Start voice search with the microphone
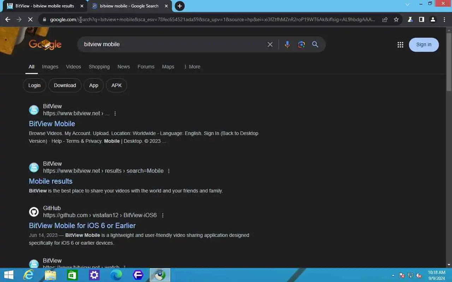 click(287, 44)
